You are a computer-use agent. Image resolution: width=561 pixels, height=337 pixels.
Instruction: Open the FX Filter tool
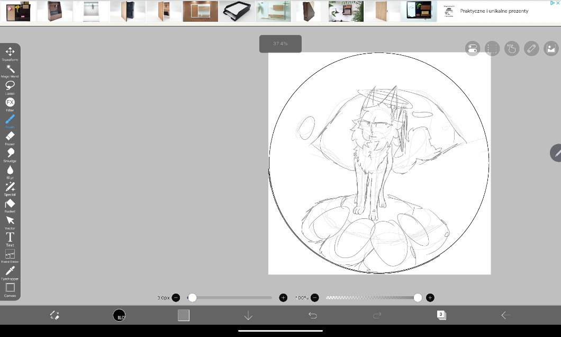(10, 103)
